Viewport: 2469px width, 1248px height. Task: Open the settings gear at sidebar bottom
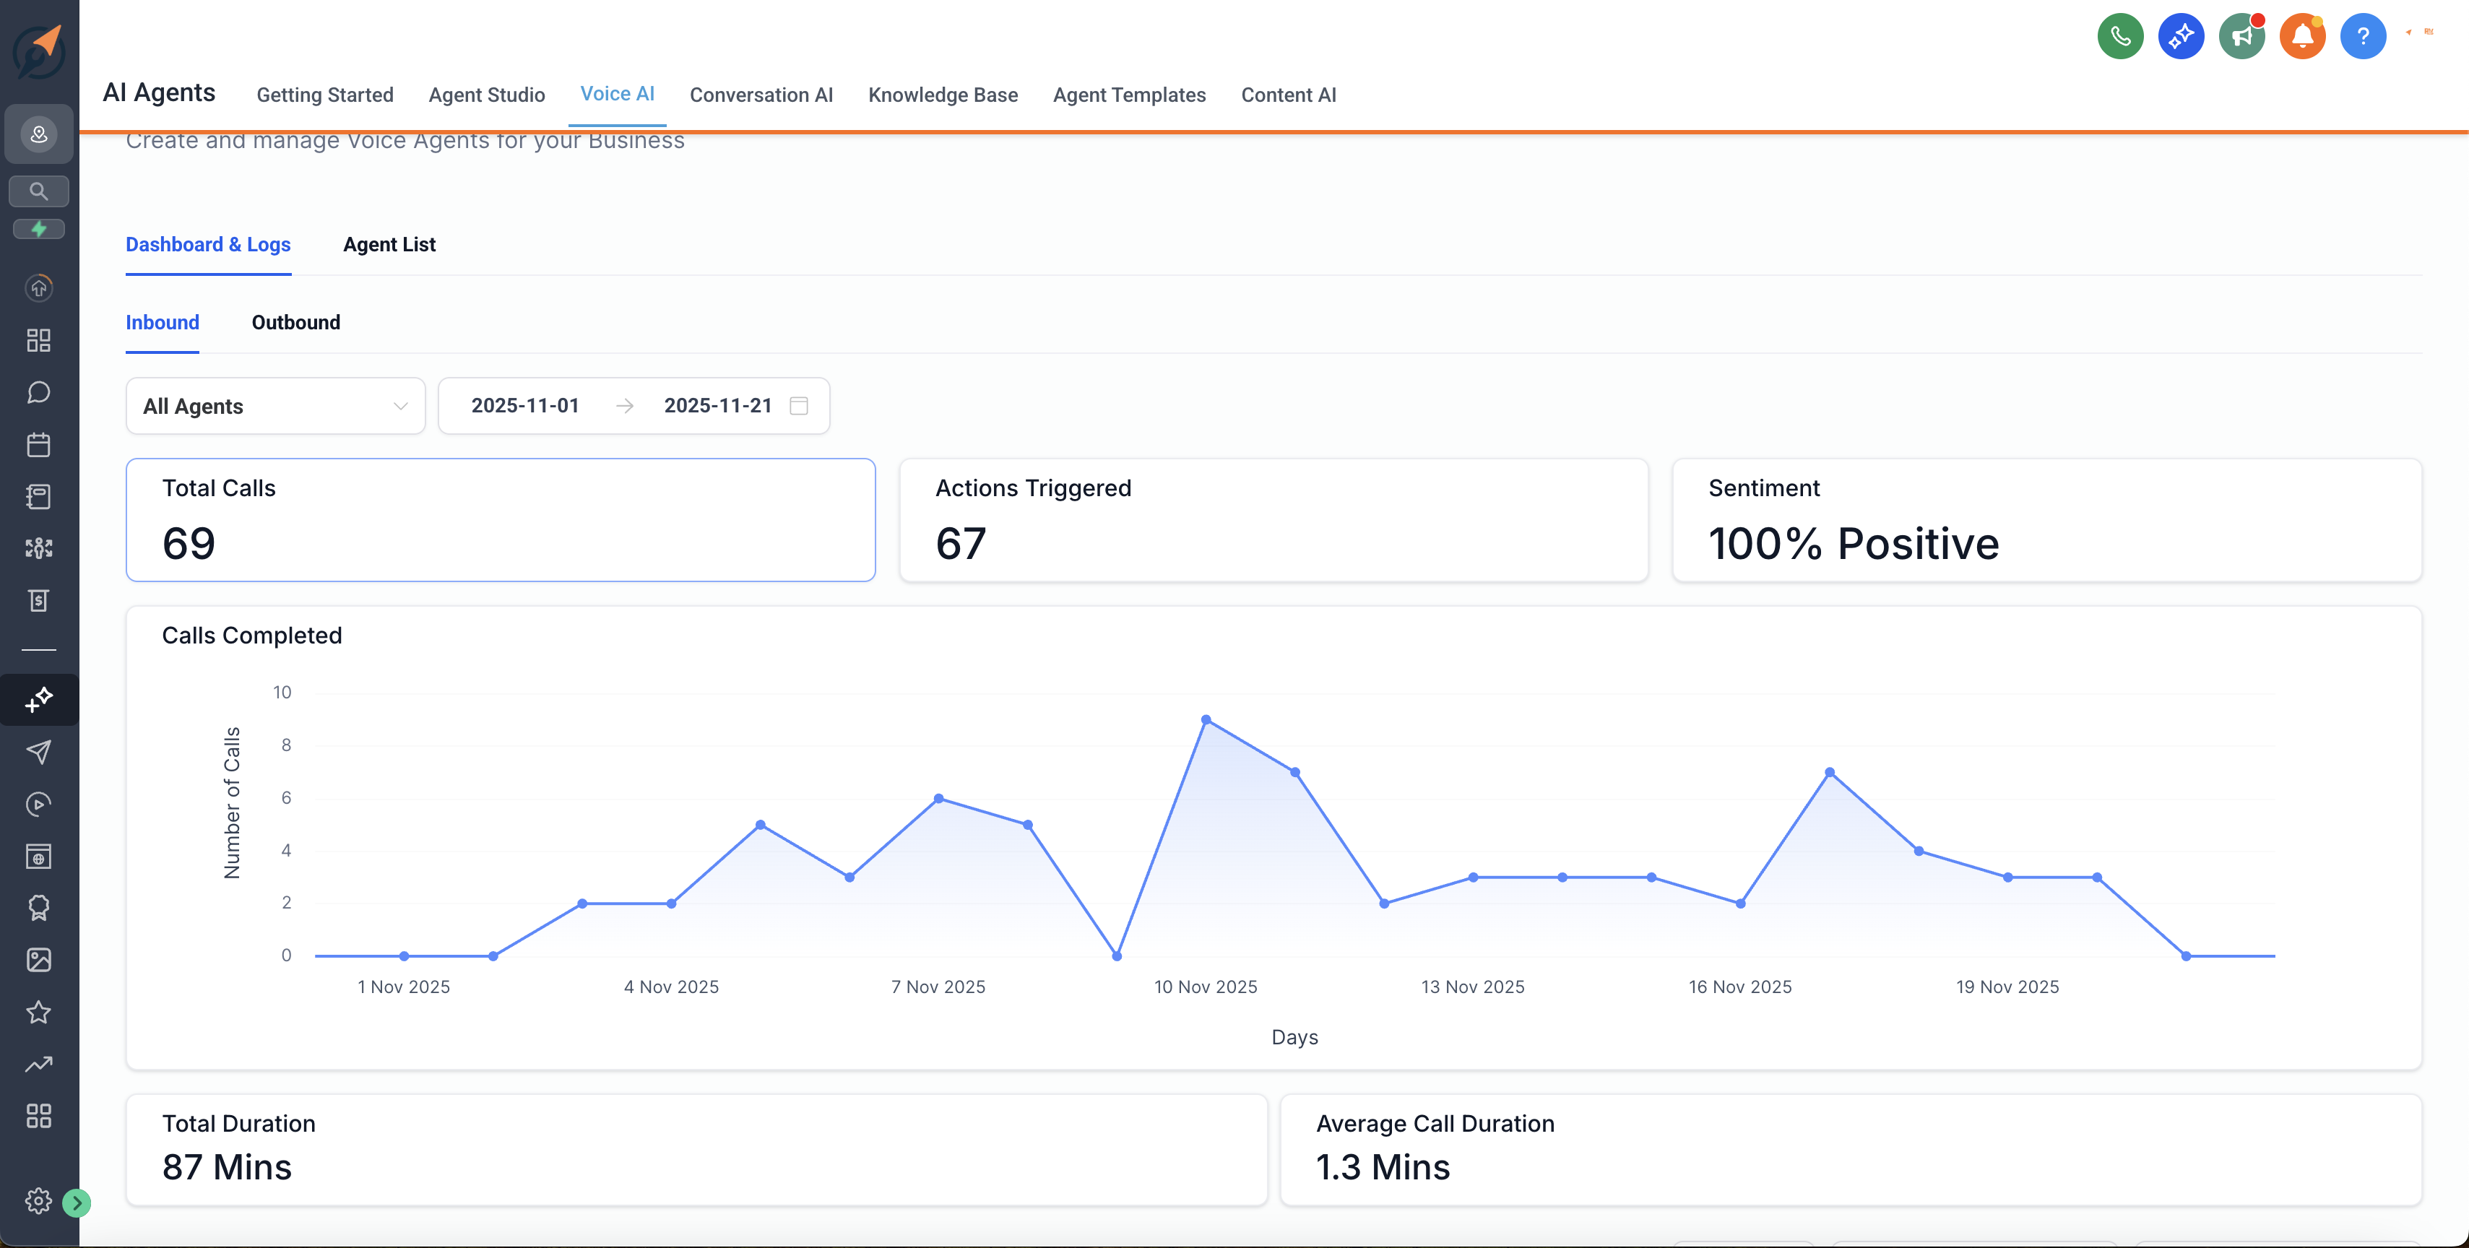click(38, 1201)
